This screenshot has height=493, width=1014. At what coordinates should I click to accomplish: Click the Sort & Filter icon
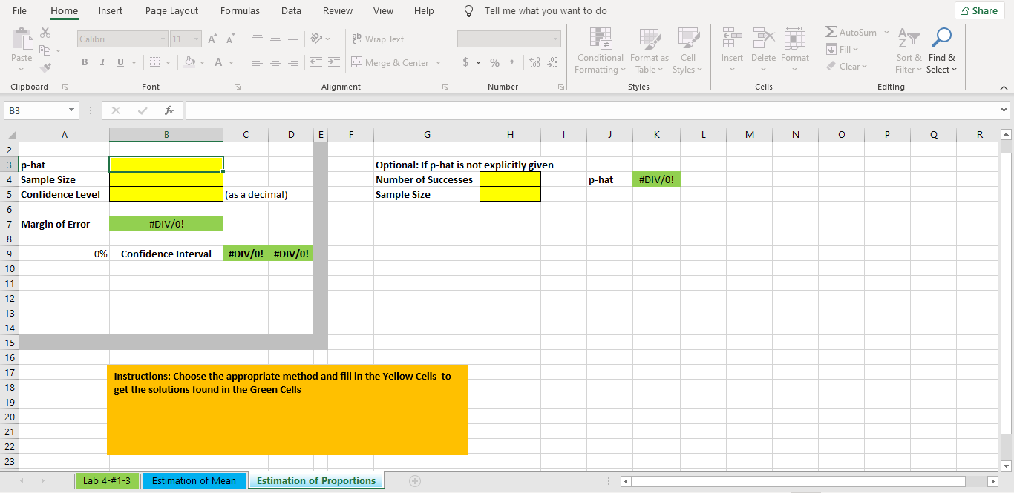pos(907,50)
